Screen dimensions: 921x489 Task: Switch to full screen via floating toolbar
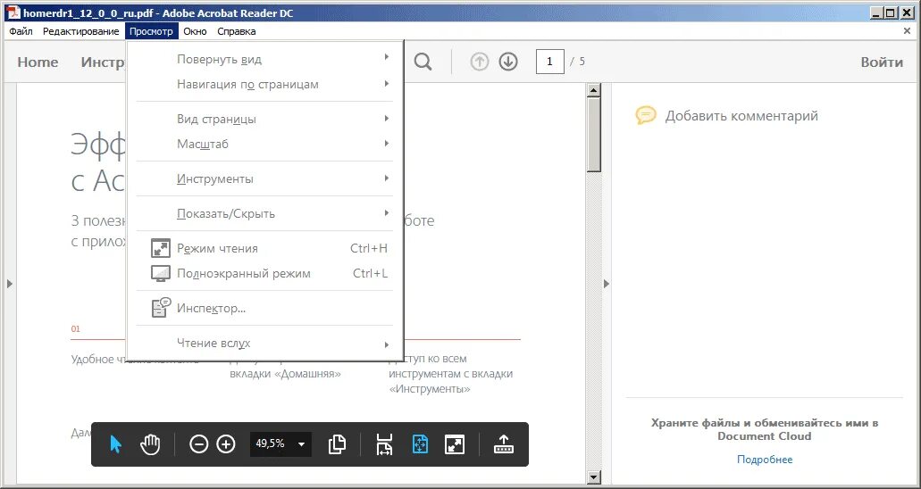point(456,444)
